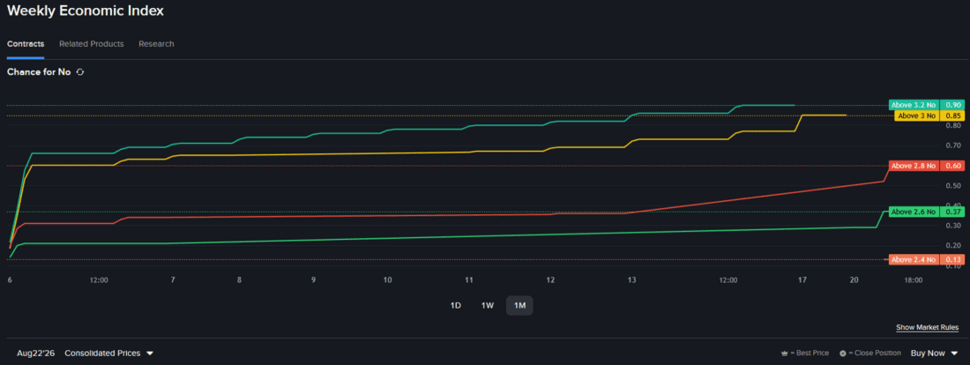
Task: Select the 1M time range
Action: pyautogui.click(x=519, y=306)
